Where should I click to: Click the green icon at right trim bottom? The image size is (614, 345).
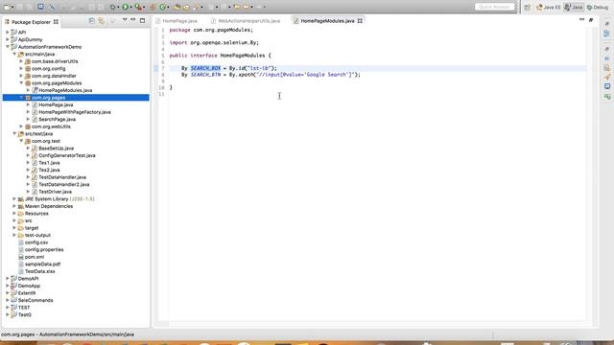tap(607, 96)
